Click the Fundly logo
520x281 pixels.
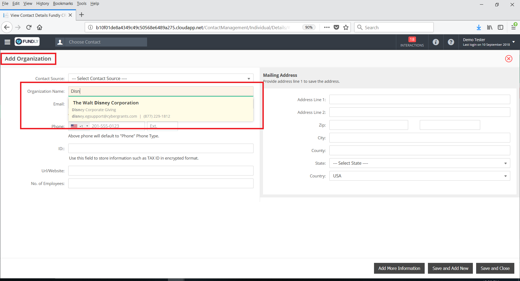27,41
